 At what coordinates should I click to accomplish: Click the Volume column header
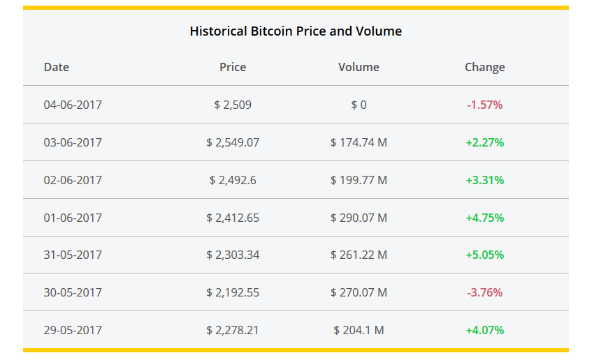pyautogui.click(x=358, y=67)
